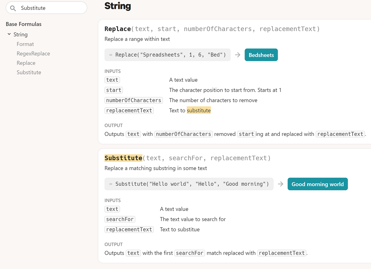The width and height of the screenshot is (371, 269).
Task: Collapse the String tree section chevron
Action: point(9,34)
